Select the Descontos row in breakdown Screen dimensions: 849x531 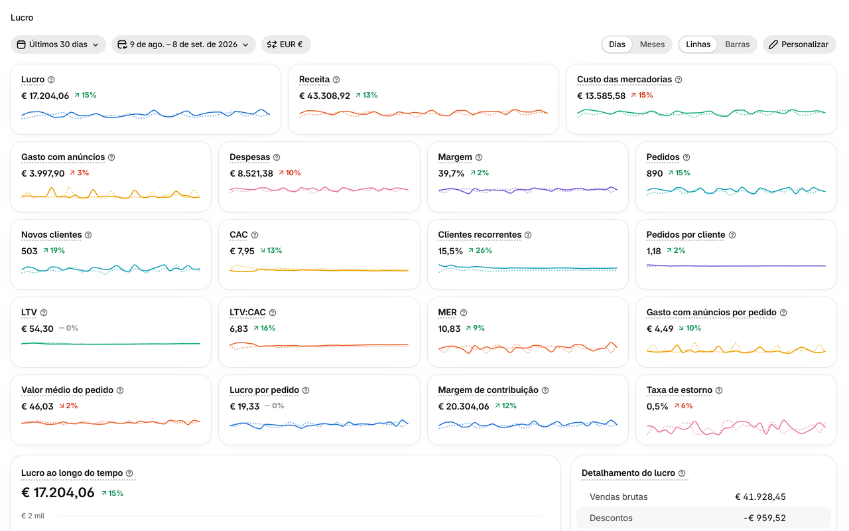704,518
